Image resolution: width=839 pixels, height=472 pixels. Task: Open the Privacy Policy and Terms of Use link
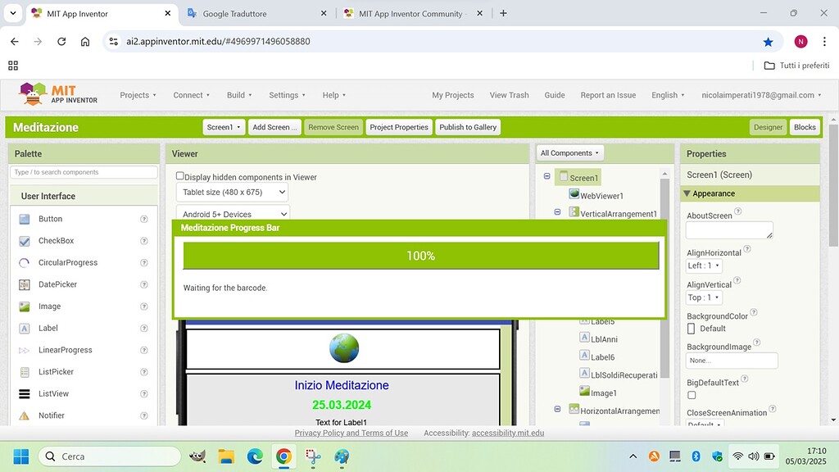(351, 433)
